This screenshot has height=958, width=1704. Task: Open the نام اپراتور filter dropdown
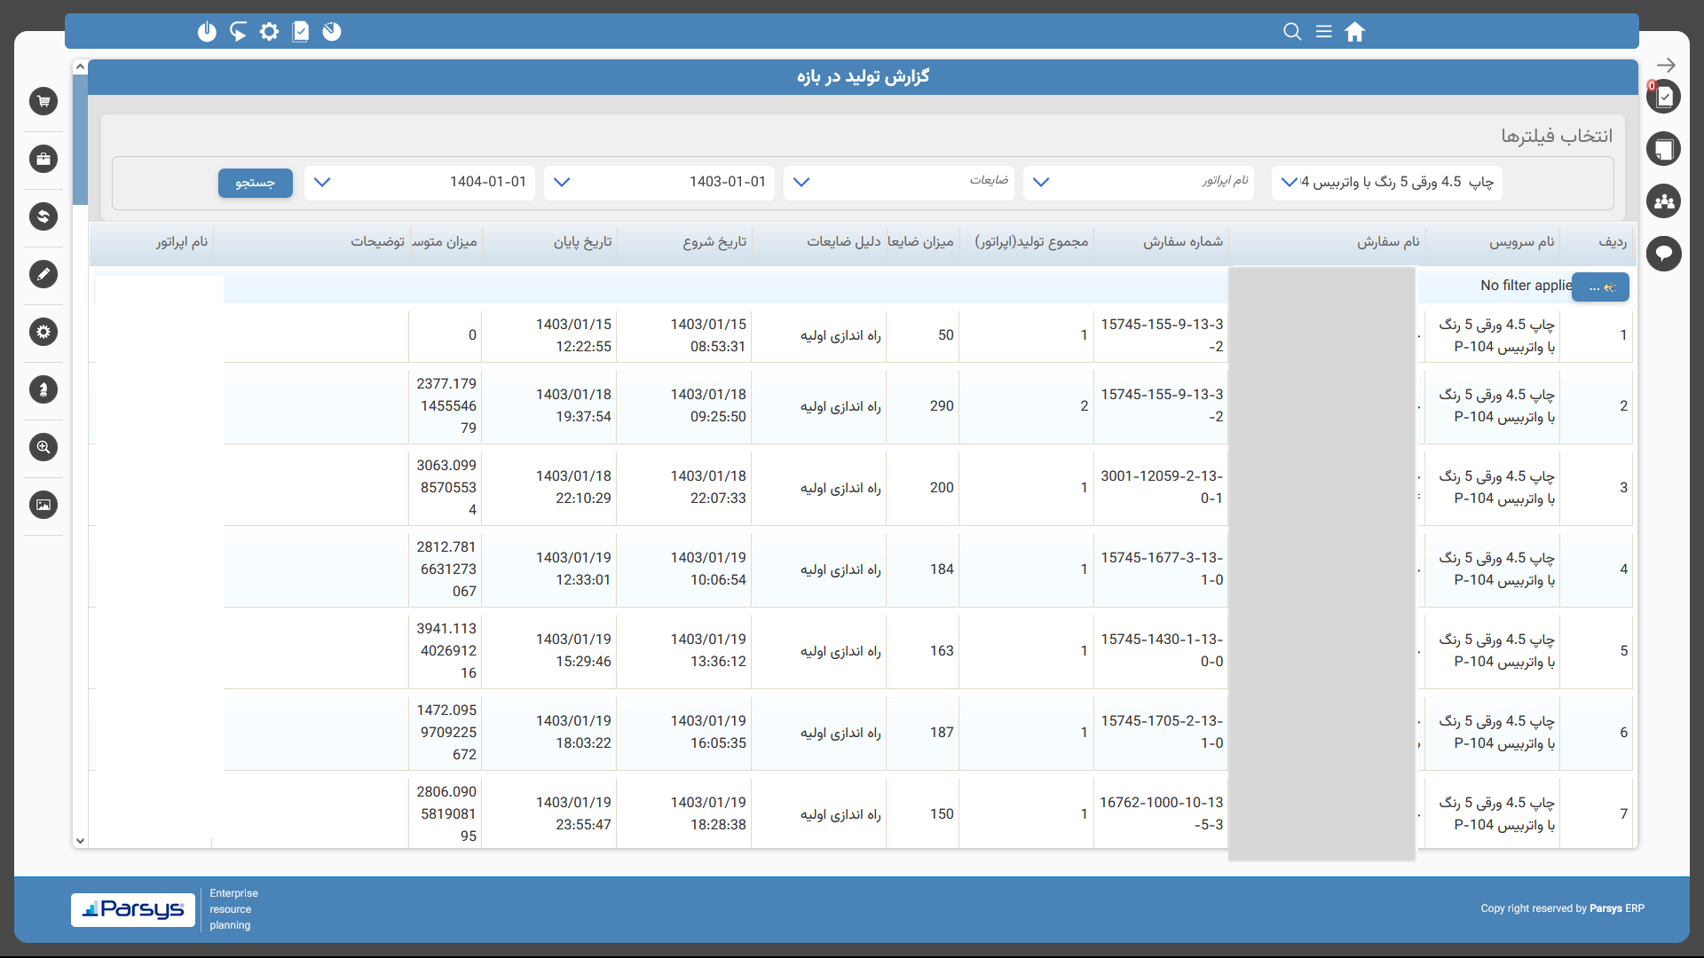tap(1041, 183)
